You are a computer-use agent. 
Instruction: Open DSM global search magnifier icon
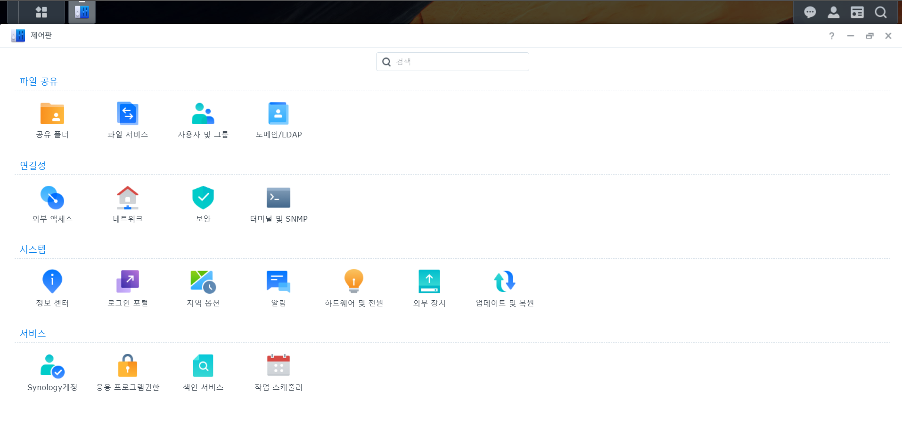881,12
